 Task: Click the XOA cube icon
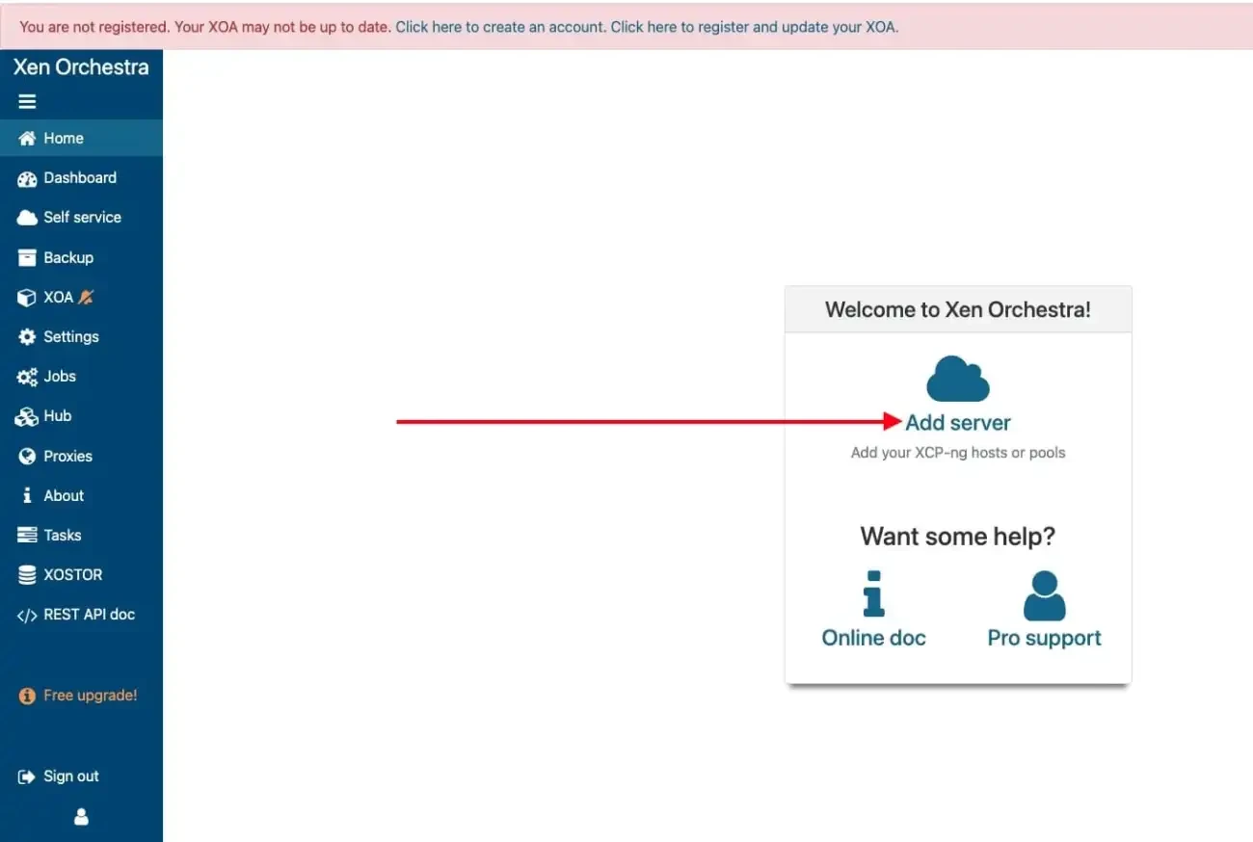pyautogui.click(x=27, y=298)
